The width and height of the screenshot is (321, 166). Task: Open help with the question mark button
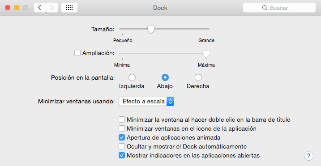(308, 156)
